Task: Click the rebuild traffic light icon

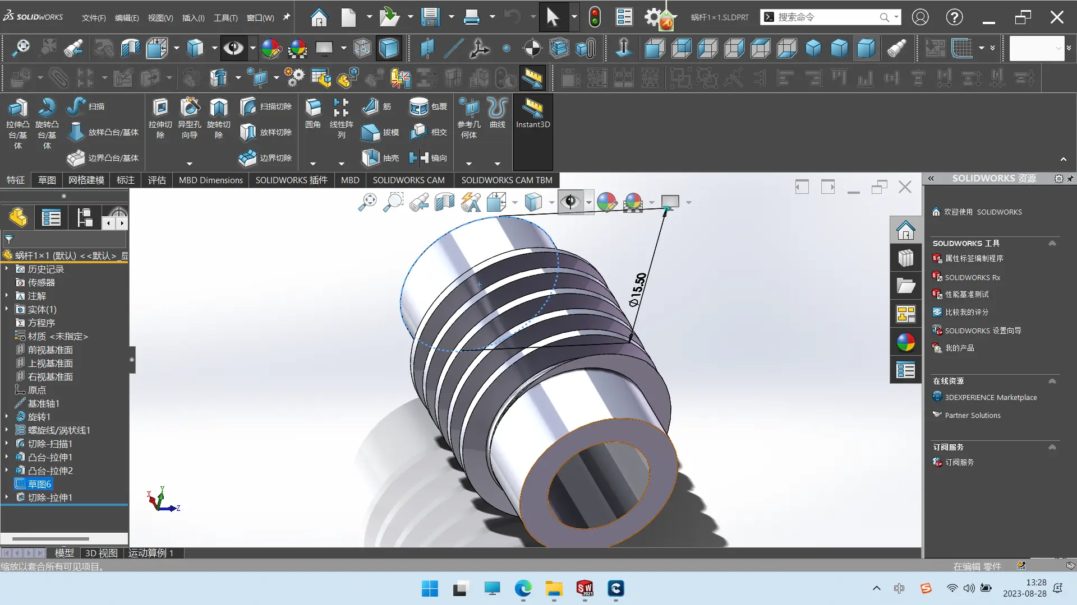Action: 595,17
